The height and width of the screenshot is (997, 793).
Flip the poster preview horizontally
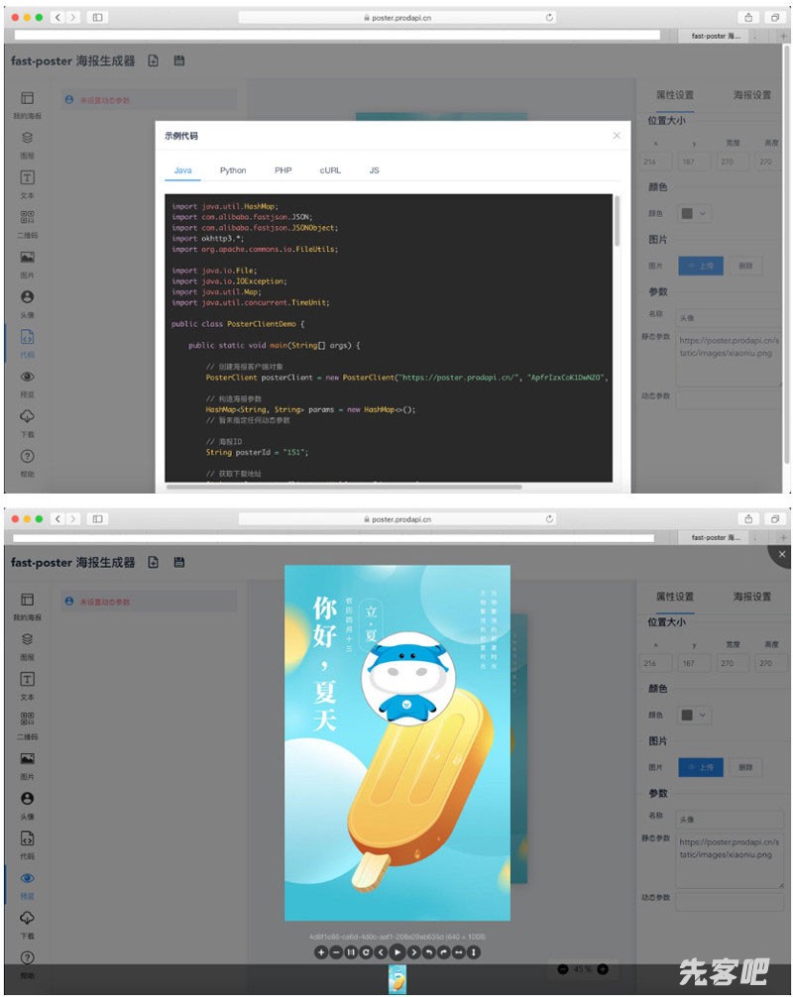coord(459,952)
